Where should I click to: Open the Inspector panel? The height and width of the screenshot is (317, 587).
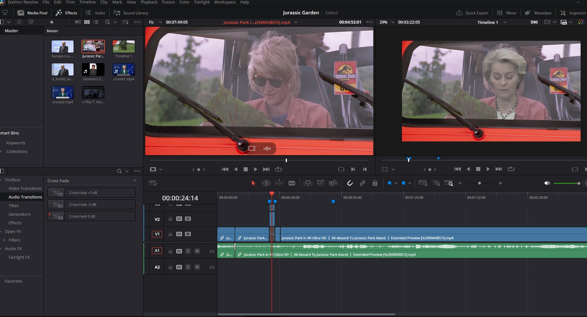click(x=573, y=13)
